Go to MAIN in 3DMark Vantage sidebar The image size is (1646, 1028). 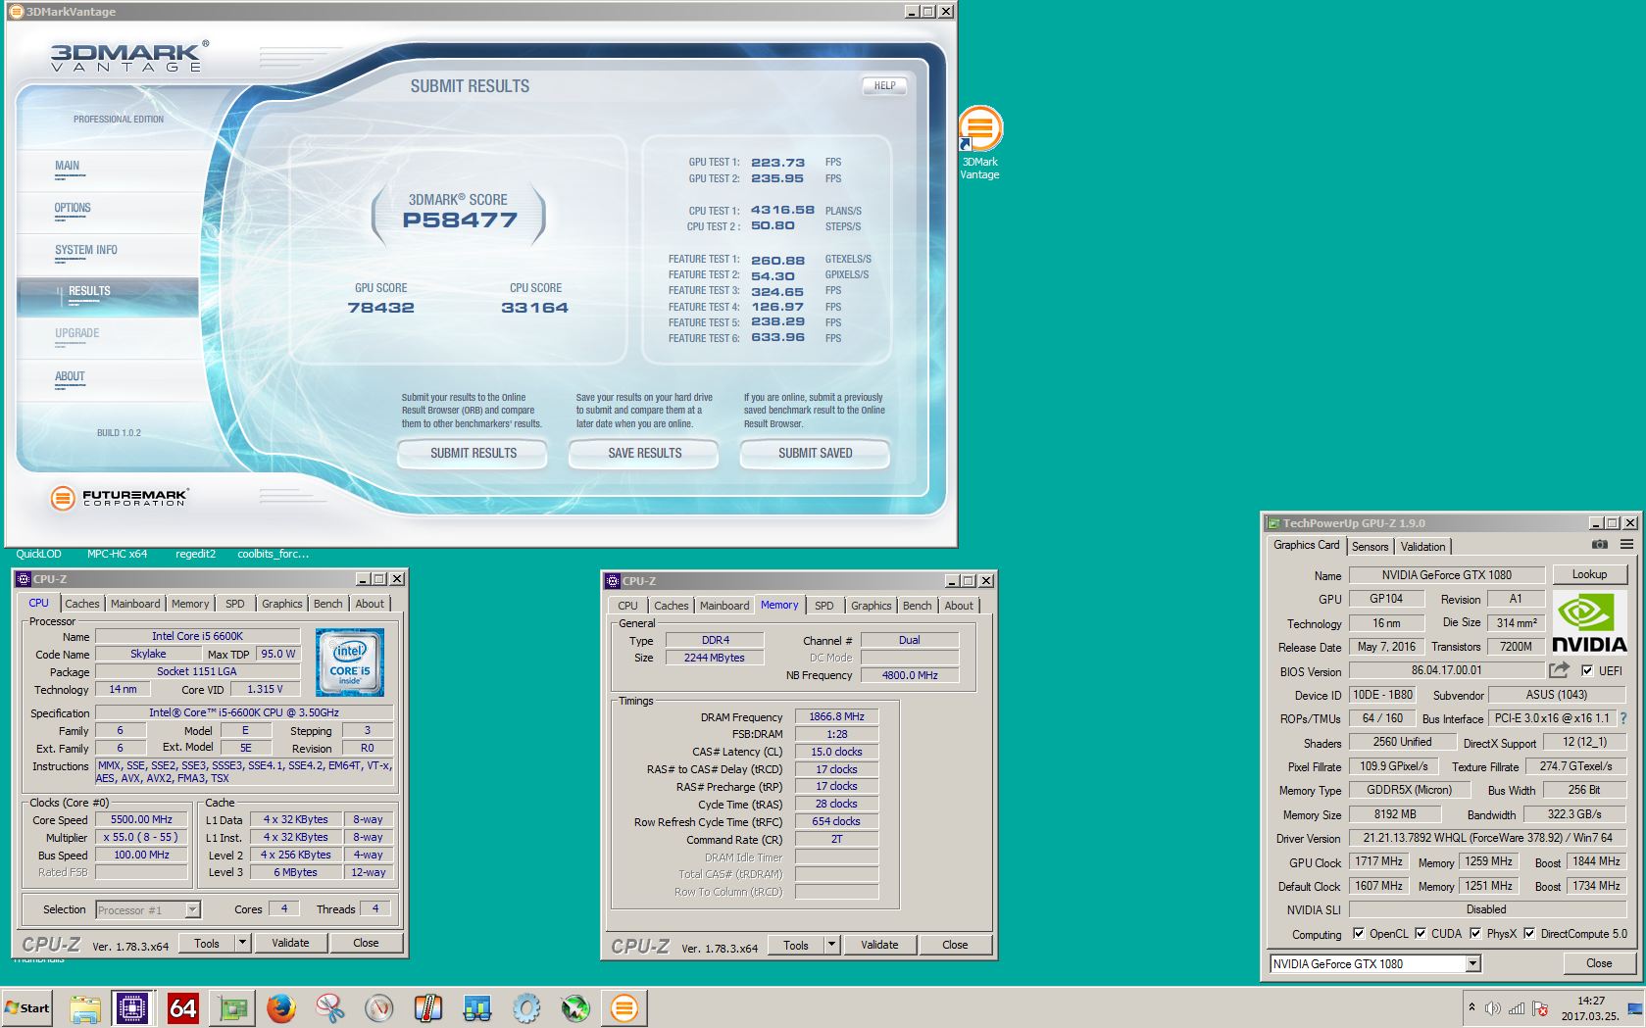tap(68, 166)
